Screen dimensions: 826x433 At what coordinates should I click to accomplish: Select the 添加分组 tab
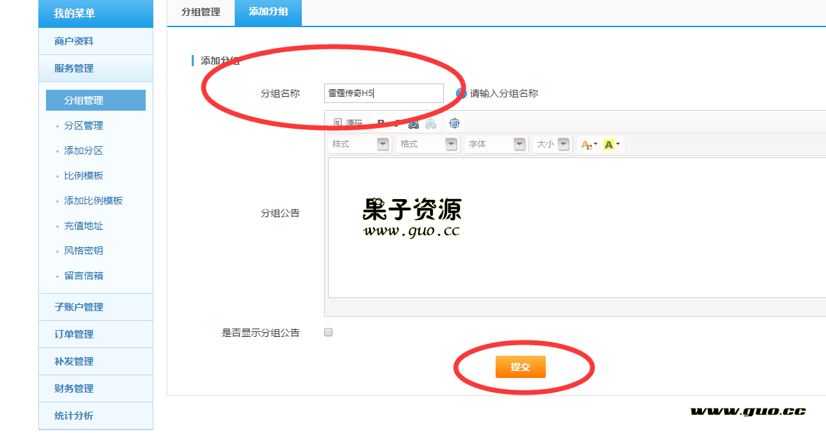click(x=268, y=13)
